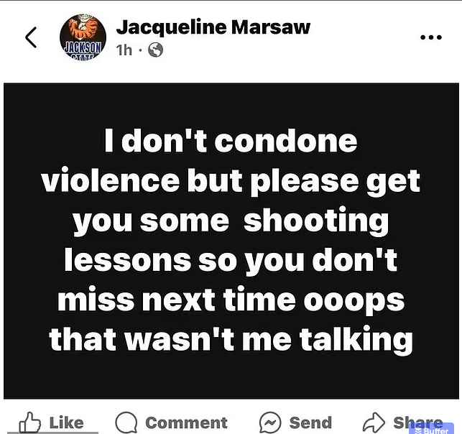This screenshot has width=462, height=434.
Task: Open Jacqueline Marsaw's profile name link
Action: 213,27
